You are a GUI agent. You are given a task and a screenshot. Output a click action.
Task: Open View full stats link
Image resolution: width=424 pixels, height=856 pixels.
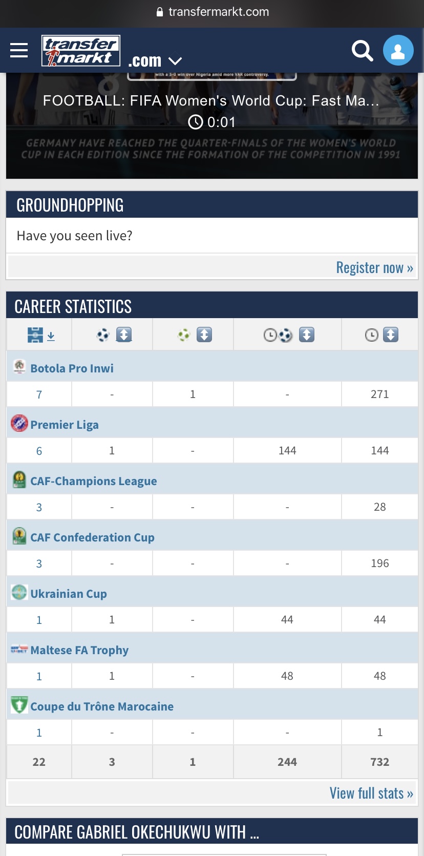[371, 793]
